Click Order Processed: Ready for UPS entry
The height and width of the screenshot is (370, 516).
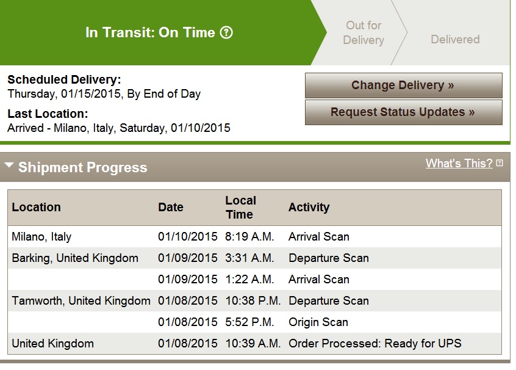[375, 344]
